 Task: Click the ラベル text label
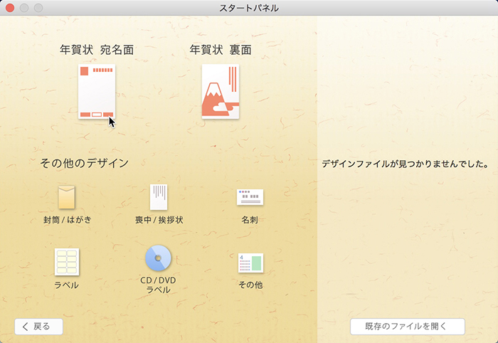[x=67, y=285]
